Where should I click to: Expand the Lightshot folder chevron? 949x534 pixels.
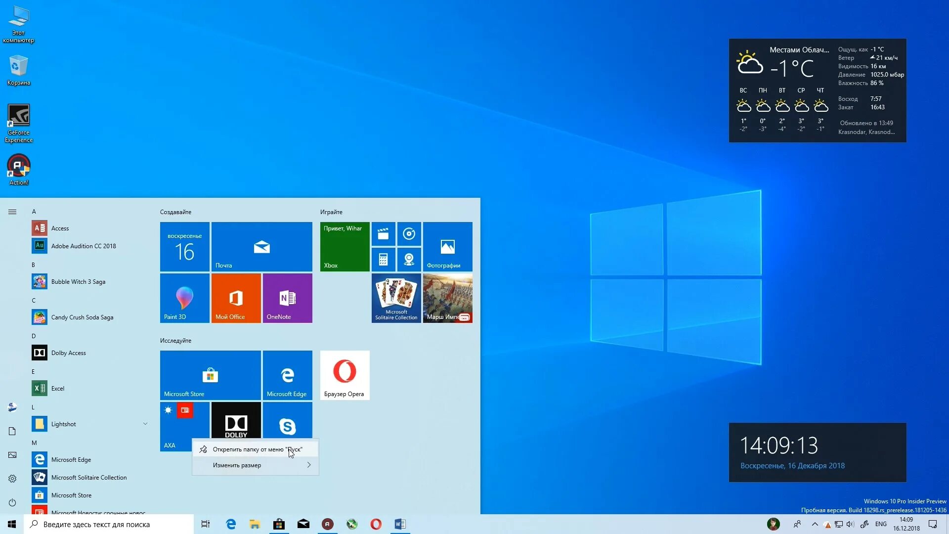pyautogui.click(x=145, y=424)
